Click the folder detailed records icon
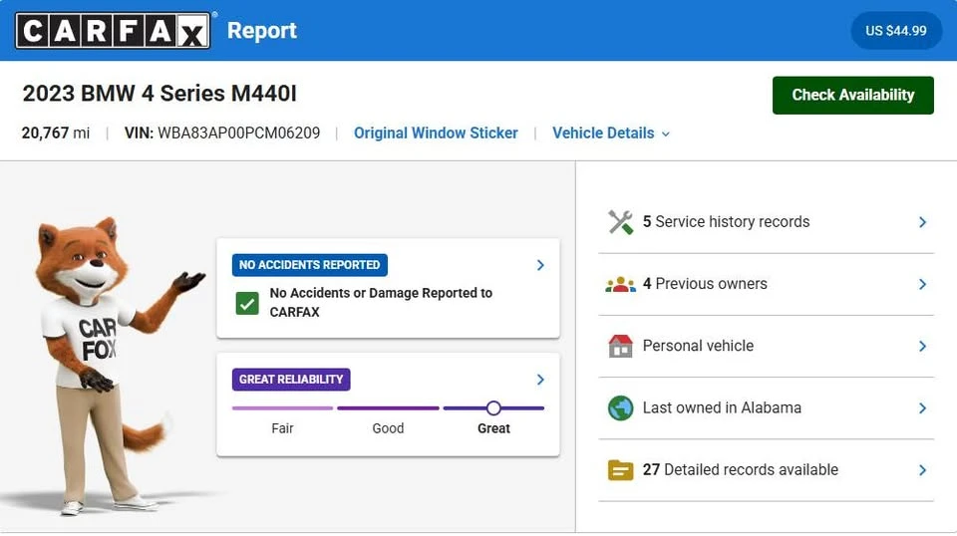957x536 pixels. pyautogui.click(x=621, y=470)
